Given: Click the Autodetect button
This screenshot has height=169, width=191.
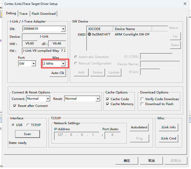Looking at the screenshot, I should [x=139, y=127].
